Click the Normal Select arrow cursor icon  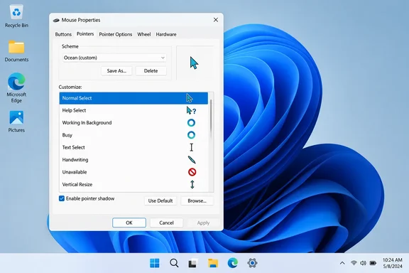pyautogui.click(x=190, y=98)
